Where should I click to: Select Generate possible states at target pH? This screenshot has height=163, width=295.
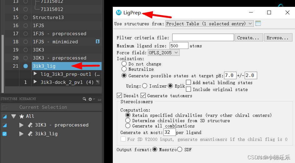click(x=124, y=75)
